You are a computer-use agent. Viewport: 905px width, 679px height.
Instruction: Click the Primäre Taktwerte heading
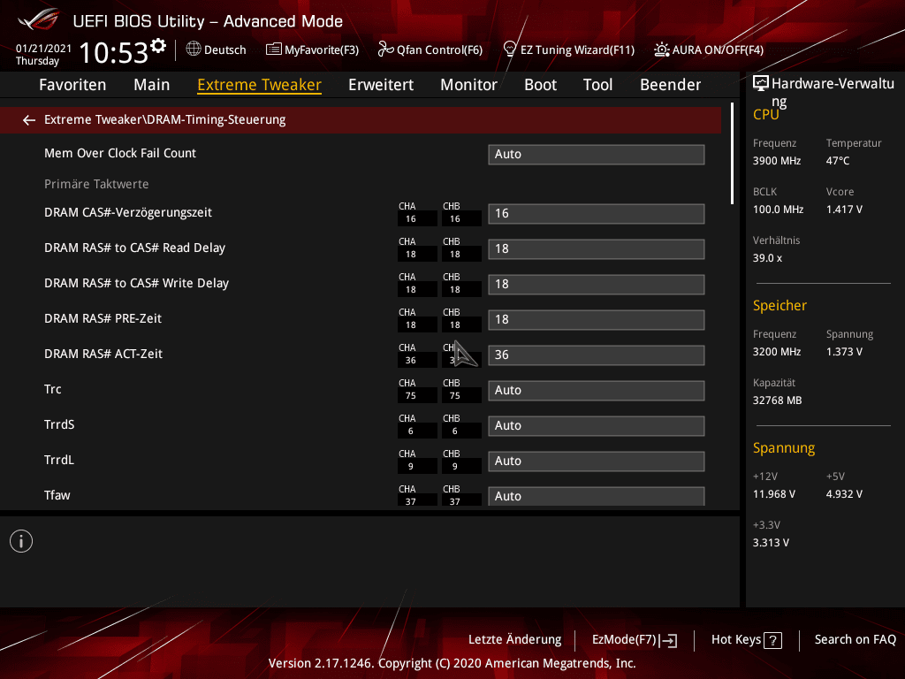click(96, 184)
